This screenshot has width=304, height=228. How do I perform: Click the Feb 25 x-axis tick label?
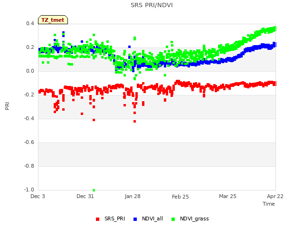[180, 197]
